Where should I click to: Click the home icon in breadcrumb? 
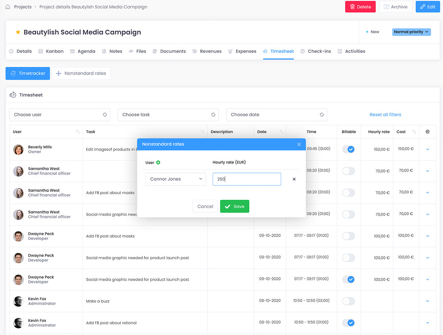tap(8, 7)
